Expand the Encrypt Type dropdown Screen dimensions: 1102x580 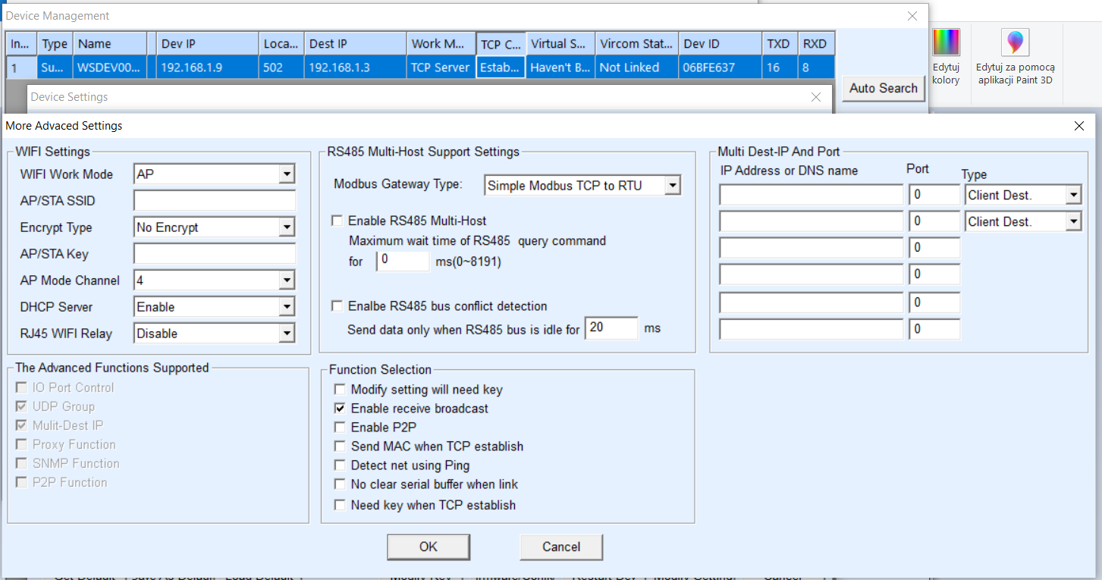pos(287,227)
